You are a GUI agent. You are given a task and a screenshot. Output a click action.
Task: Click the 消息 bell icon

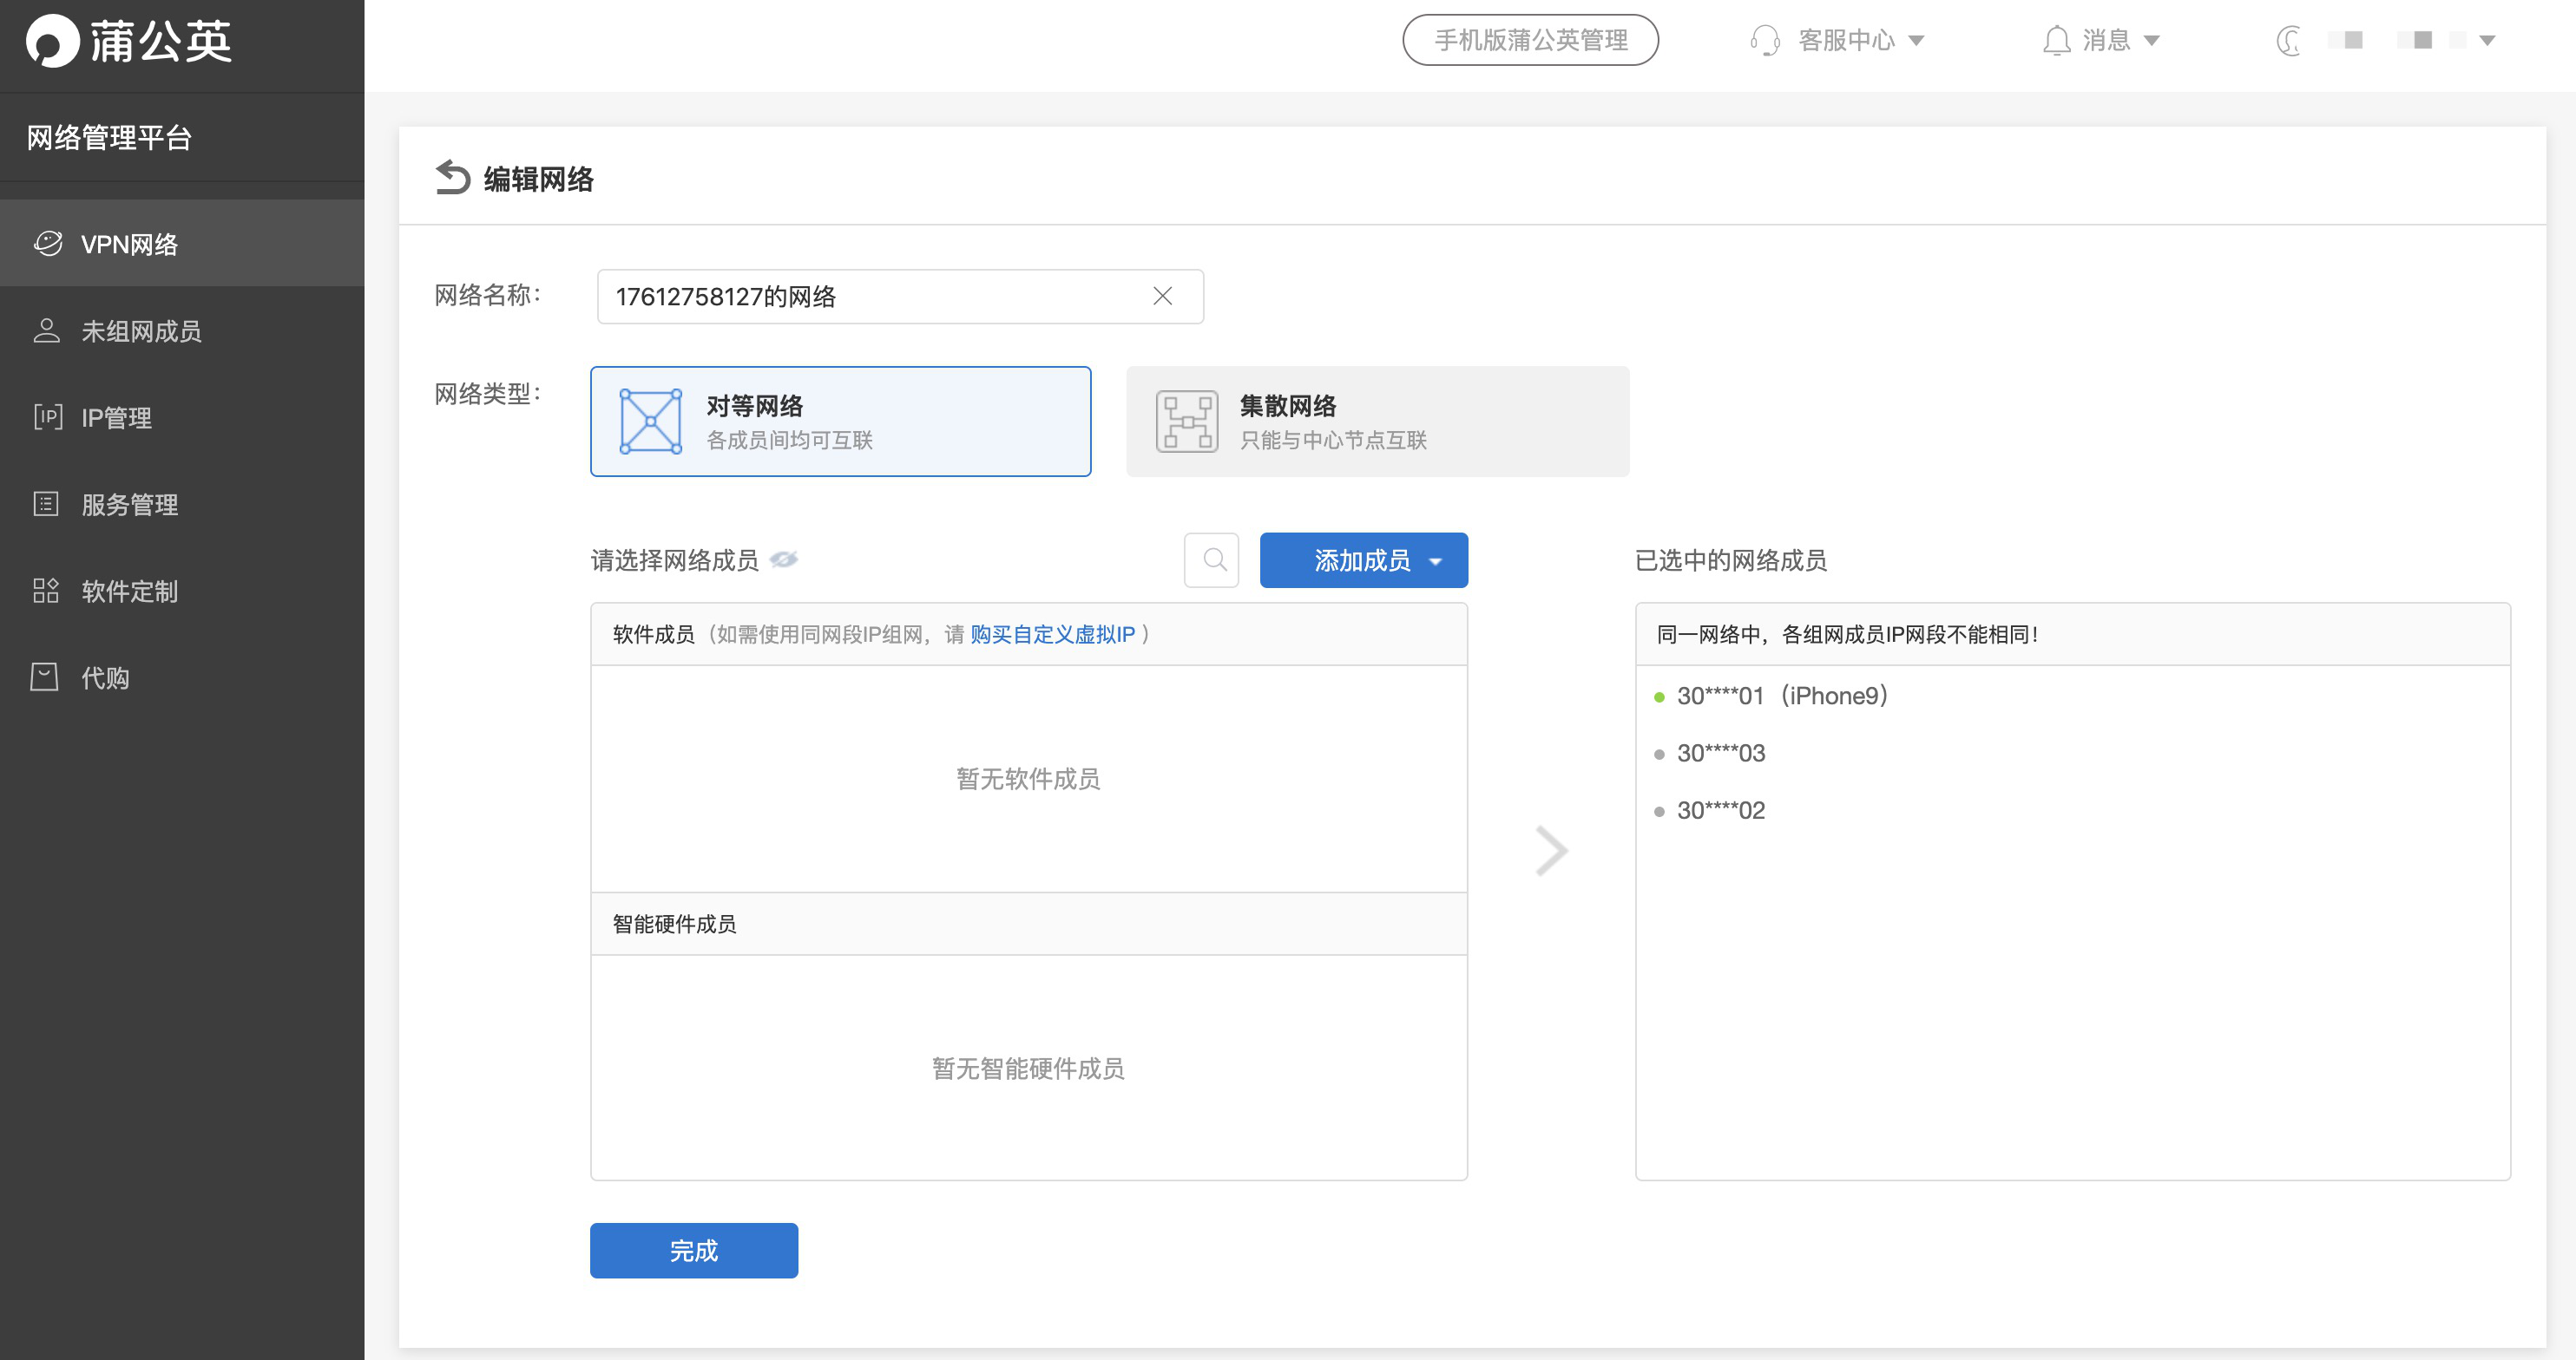(2056, 40)
